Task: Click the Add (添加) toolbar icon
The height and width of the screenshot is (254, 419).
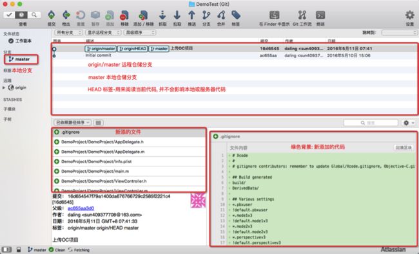Action: (110, 15)
